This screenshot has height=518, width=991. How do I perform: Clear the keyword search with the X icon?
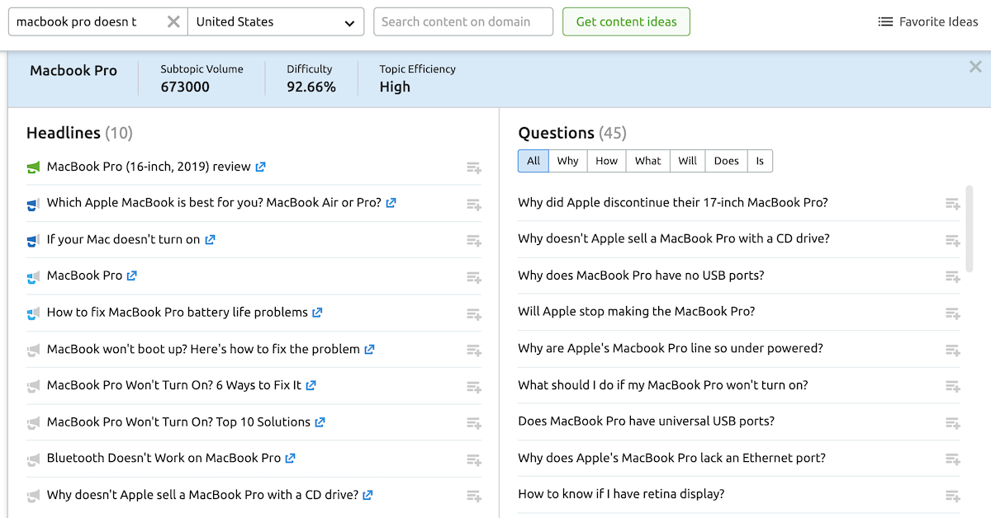pyautogui.click(x=173, y=21)
